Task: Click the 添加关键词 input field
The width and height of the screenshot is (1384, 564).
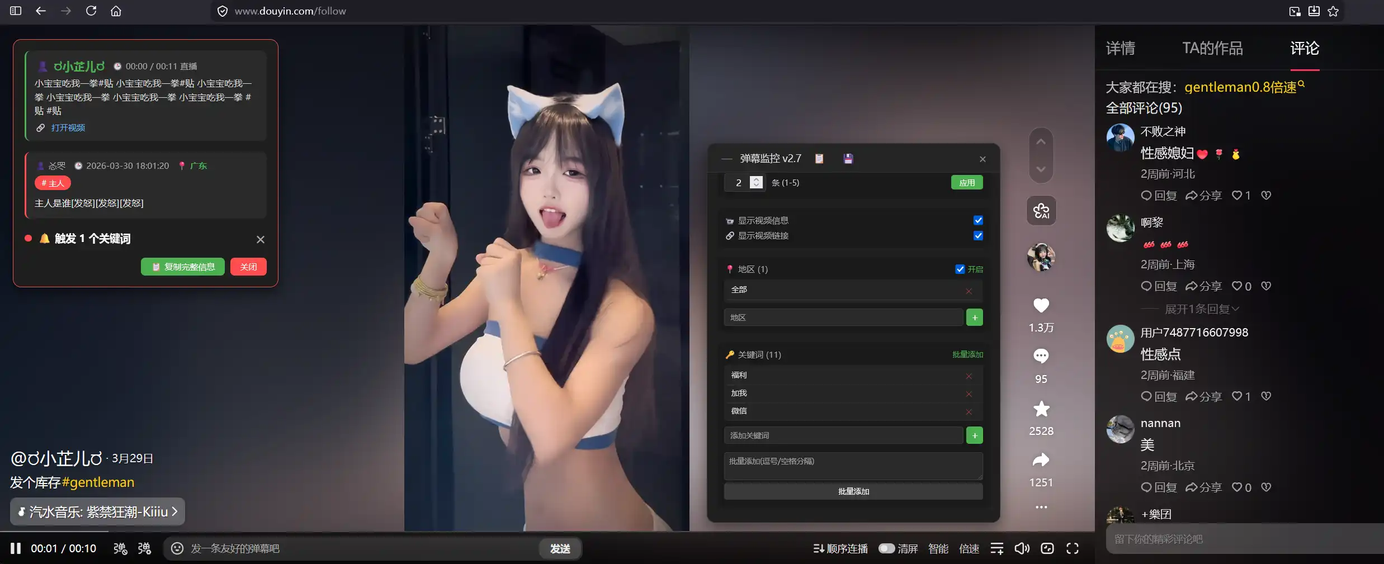Action: (x=843, y=435)
